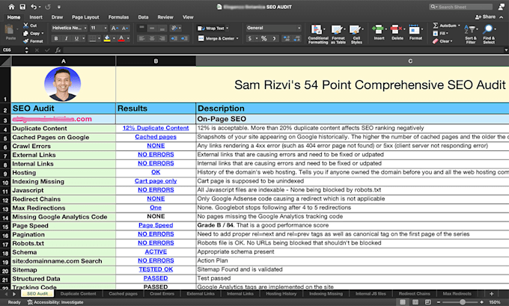Open Cell Styles gallery

click(x=356, y=34)
